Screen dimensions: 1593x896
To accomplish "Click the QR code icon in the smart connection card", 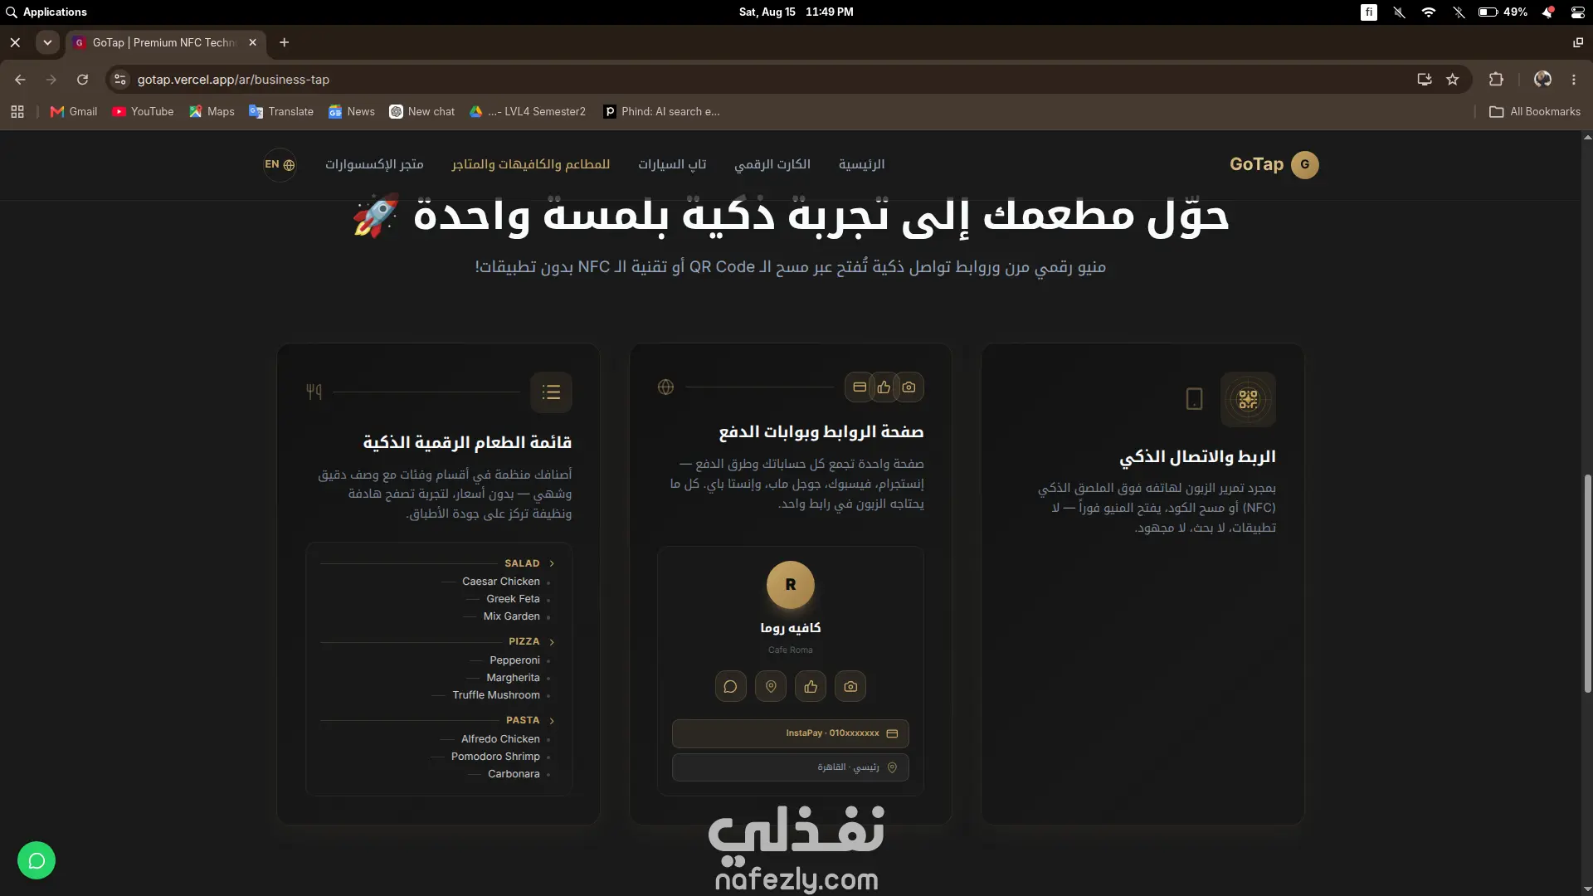I will click(1248, 399).
